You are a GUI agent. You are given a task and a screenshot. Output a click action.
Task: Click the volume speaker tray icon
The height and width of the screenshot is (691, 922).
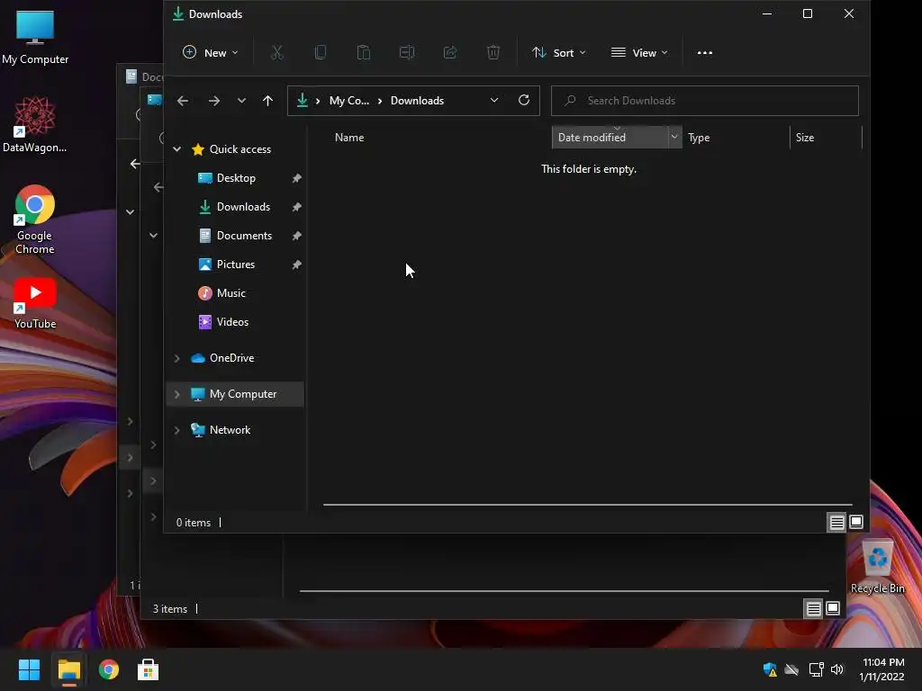837,669
